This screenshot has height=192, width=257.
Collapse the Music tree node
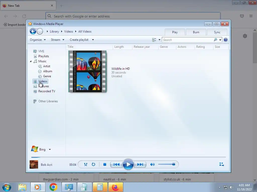pos(31,61)
